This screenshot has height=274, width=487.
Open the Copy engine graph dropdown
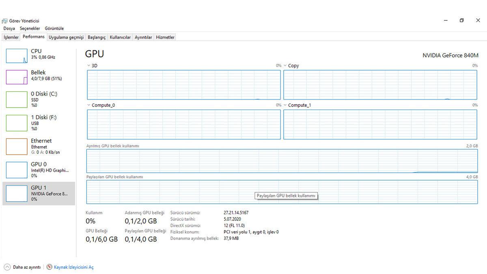[285, 65]
